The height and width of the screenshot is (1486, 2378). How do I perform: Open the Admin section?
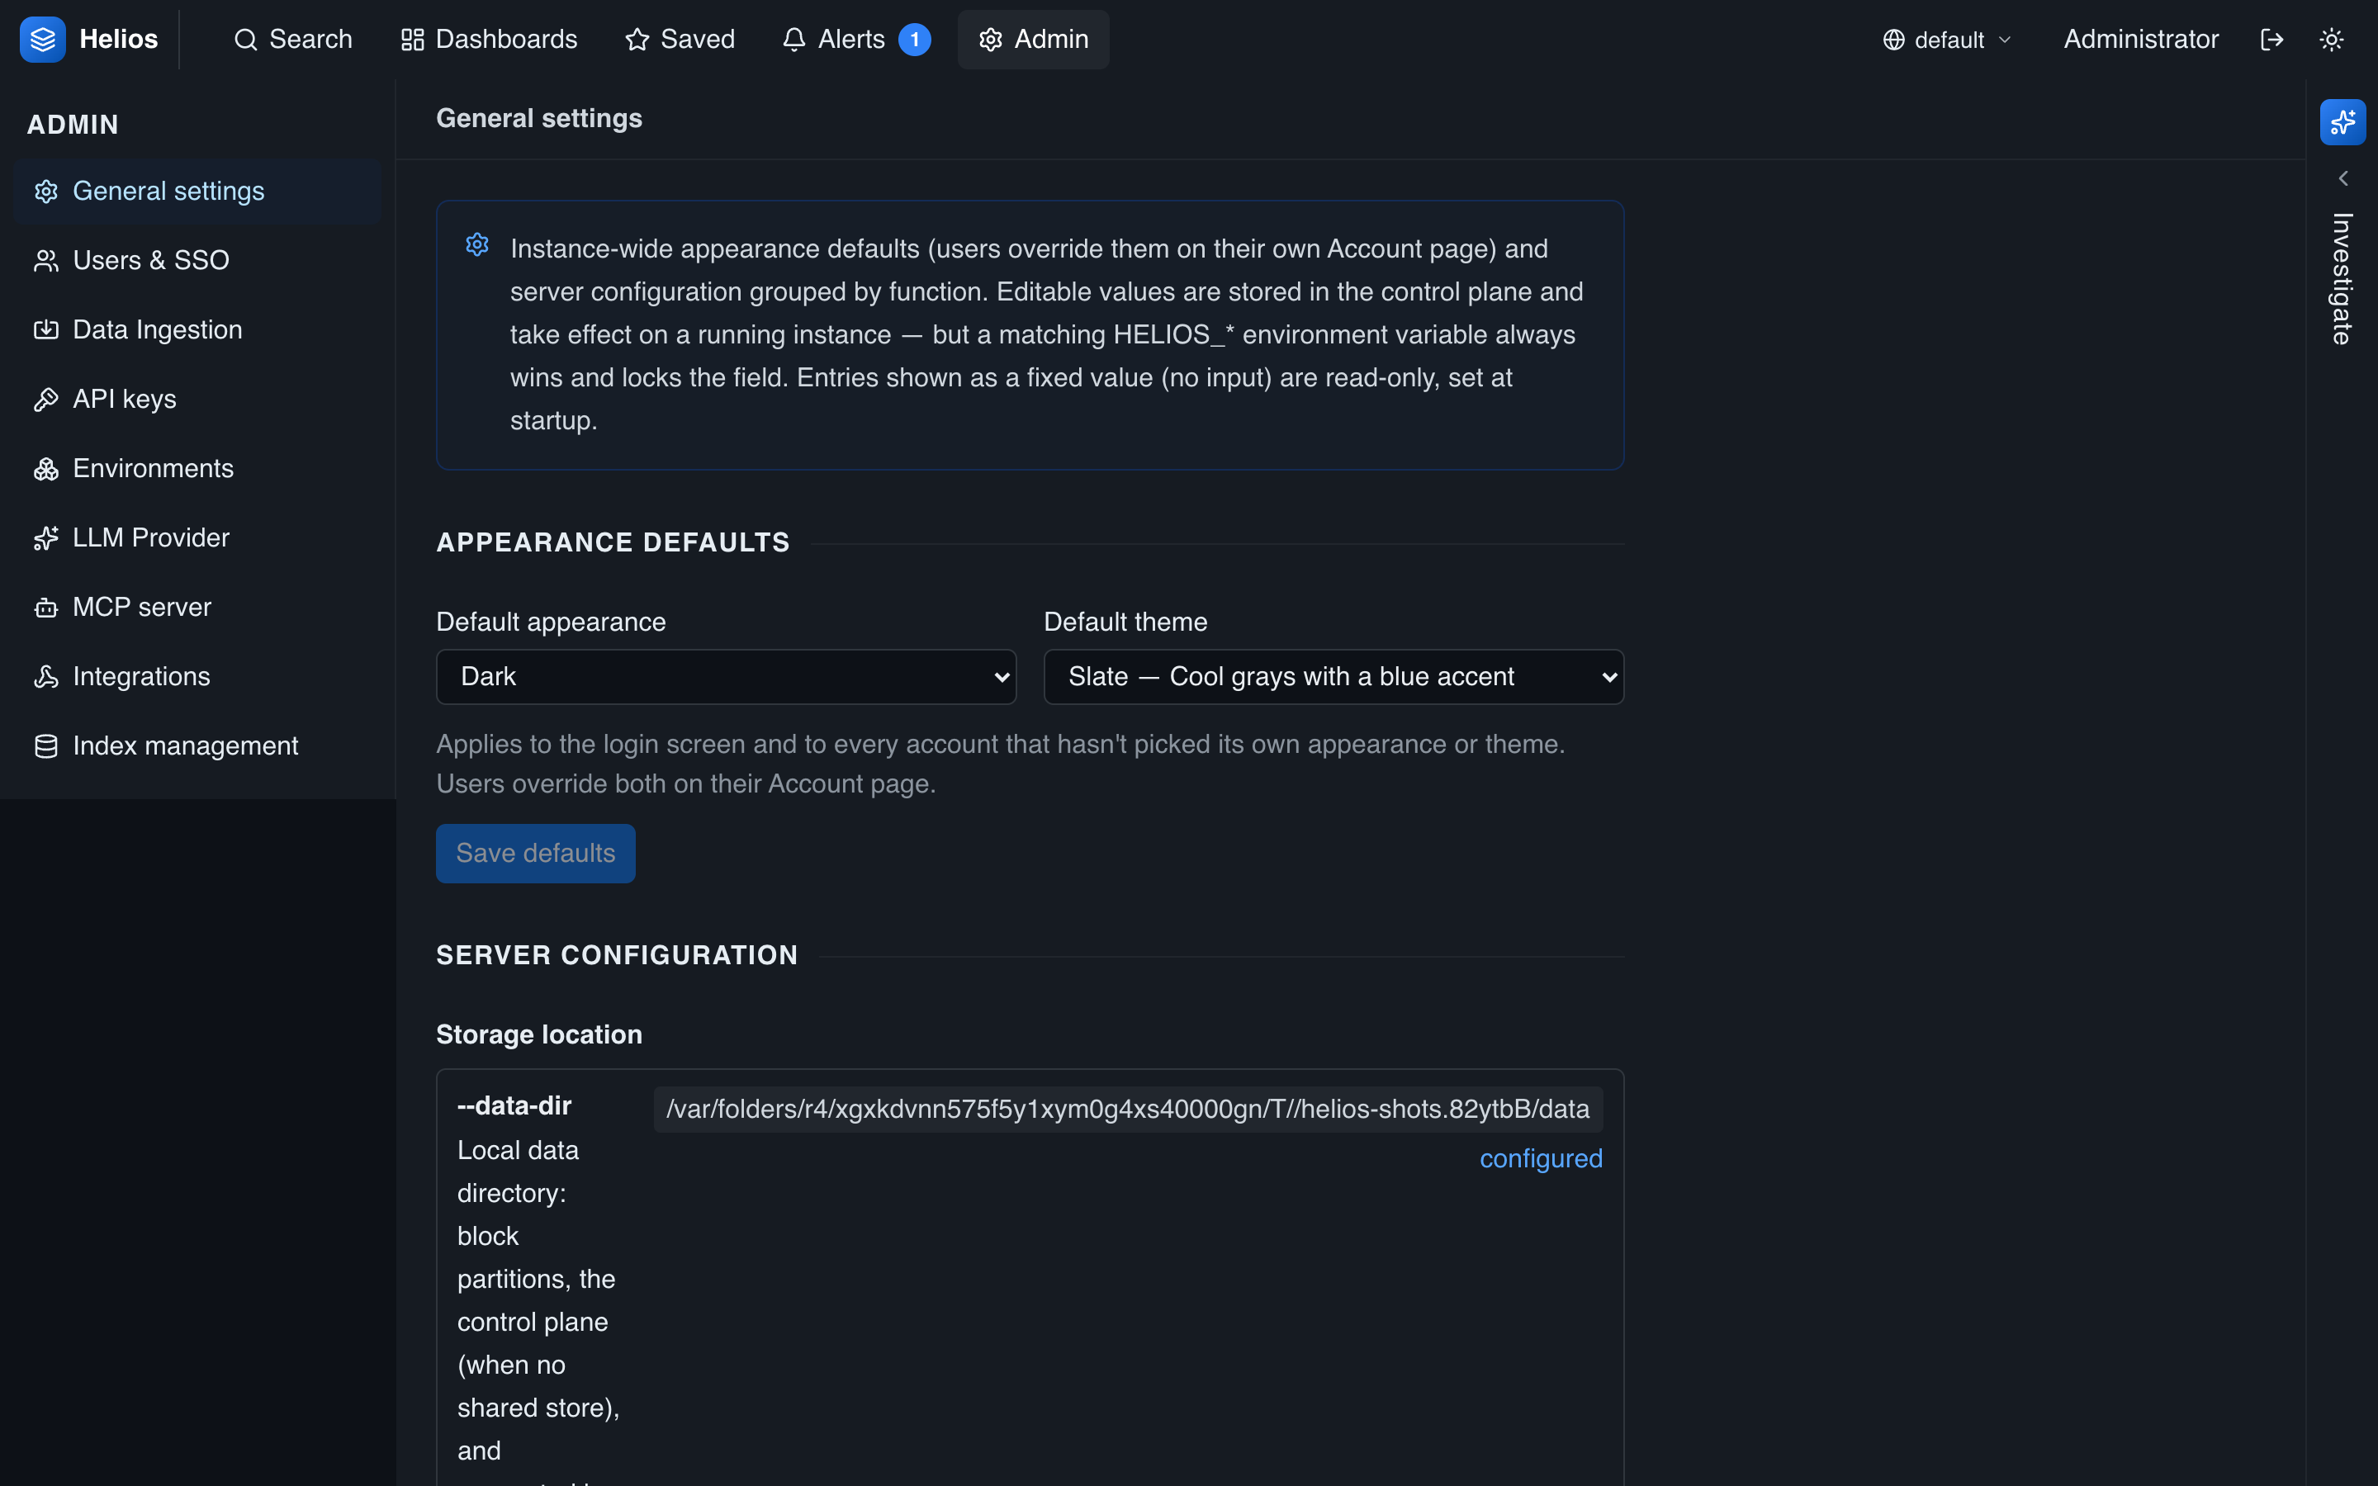(x=1033, y=40)
